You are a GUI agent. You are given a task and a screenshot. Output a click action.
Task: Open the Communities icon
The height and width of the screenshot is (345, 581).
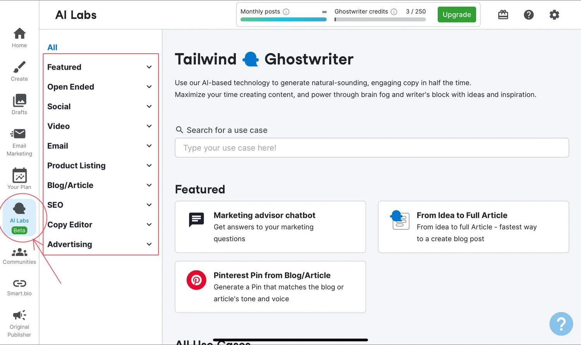pos(19,252)
